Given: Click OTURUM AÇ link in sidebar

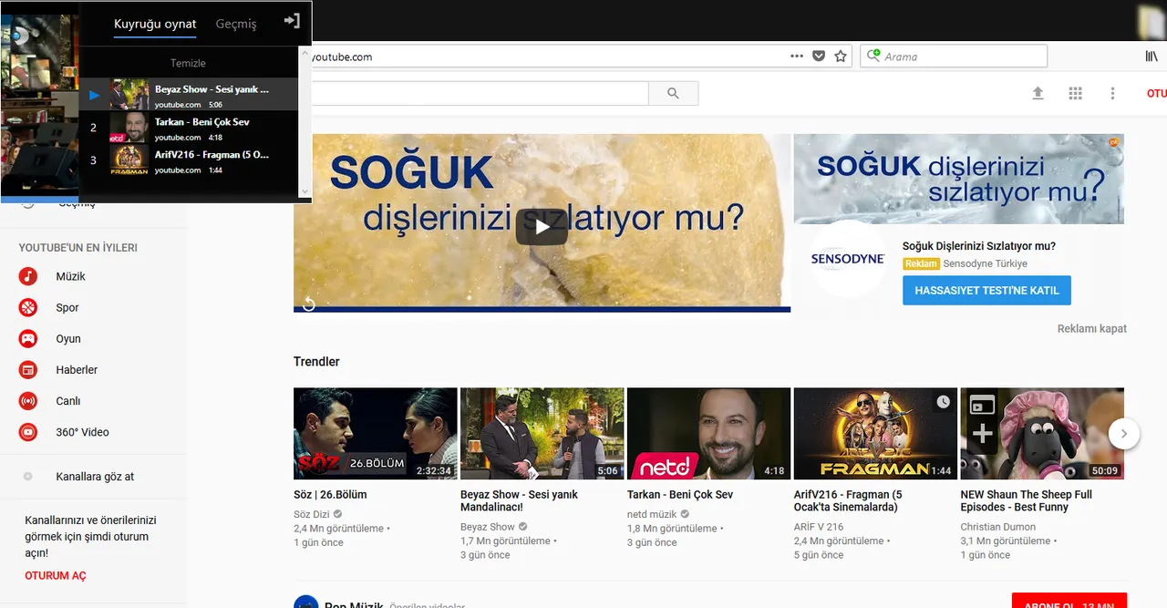Looking at the screenshot, I should tap(56, 576).
